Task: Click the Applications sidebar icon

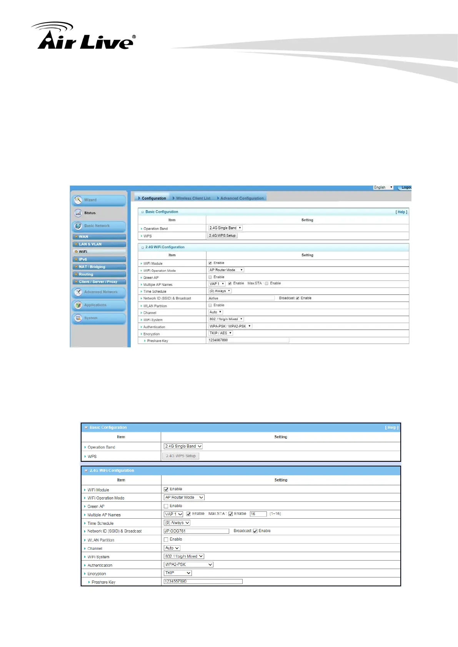Action: [x=78, y=305]
